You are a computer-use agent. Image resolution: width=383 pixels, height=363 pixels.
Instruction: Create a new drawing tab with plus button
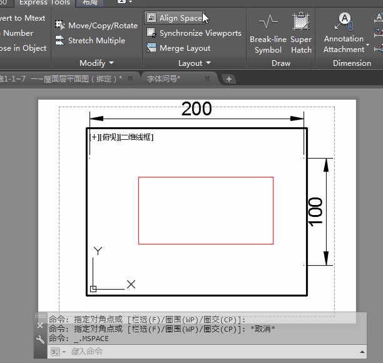[x=229, y=79]
